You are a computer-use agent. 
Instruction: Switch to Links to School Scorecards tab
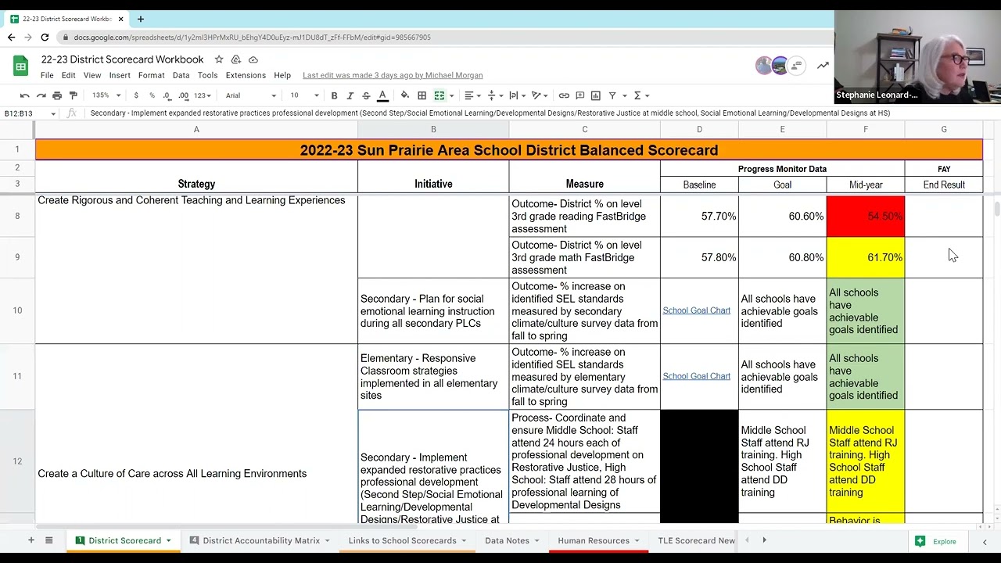click(402, 540)
